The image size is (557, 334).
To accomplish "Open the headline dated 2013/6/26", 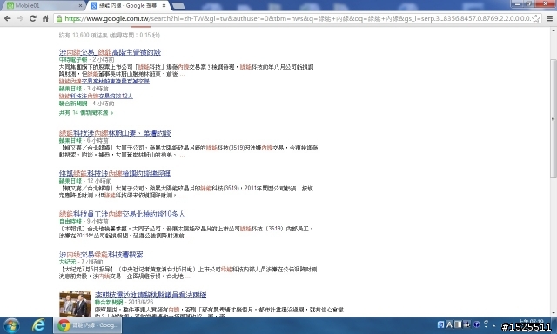I will pos(151,295).
